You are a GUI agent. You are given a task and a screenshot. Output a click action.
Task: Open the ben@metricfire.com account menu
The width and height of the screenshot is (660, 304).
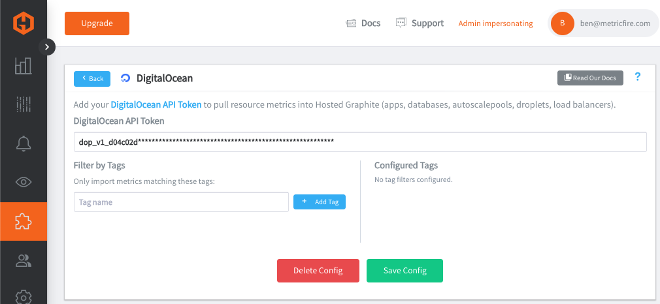(x=604, y=23)
